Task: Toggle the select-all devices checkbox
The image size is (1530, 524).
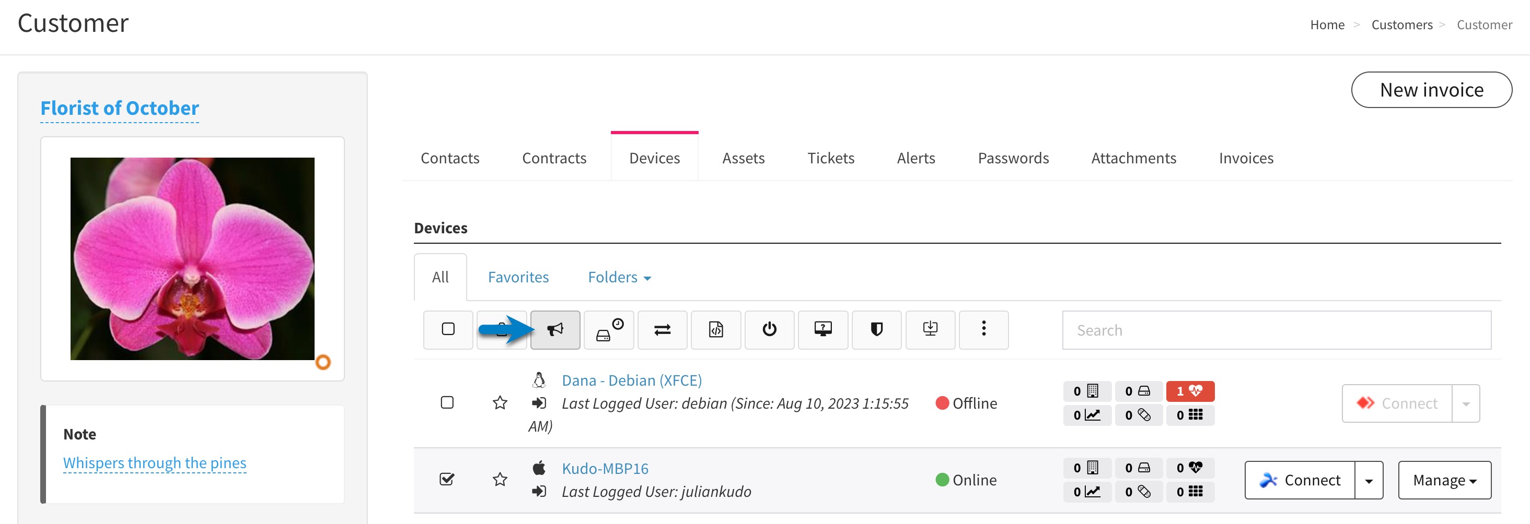Action: 447,330
